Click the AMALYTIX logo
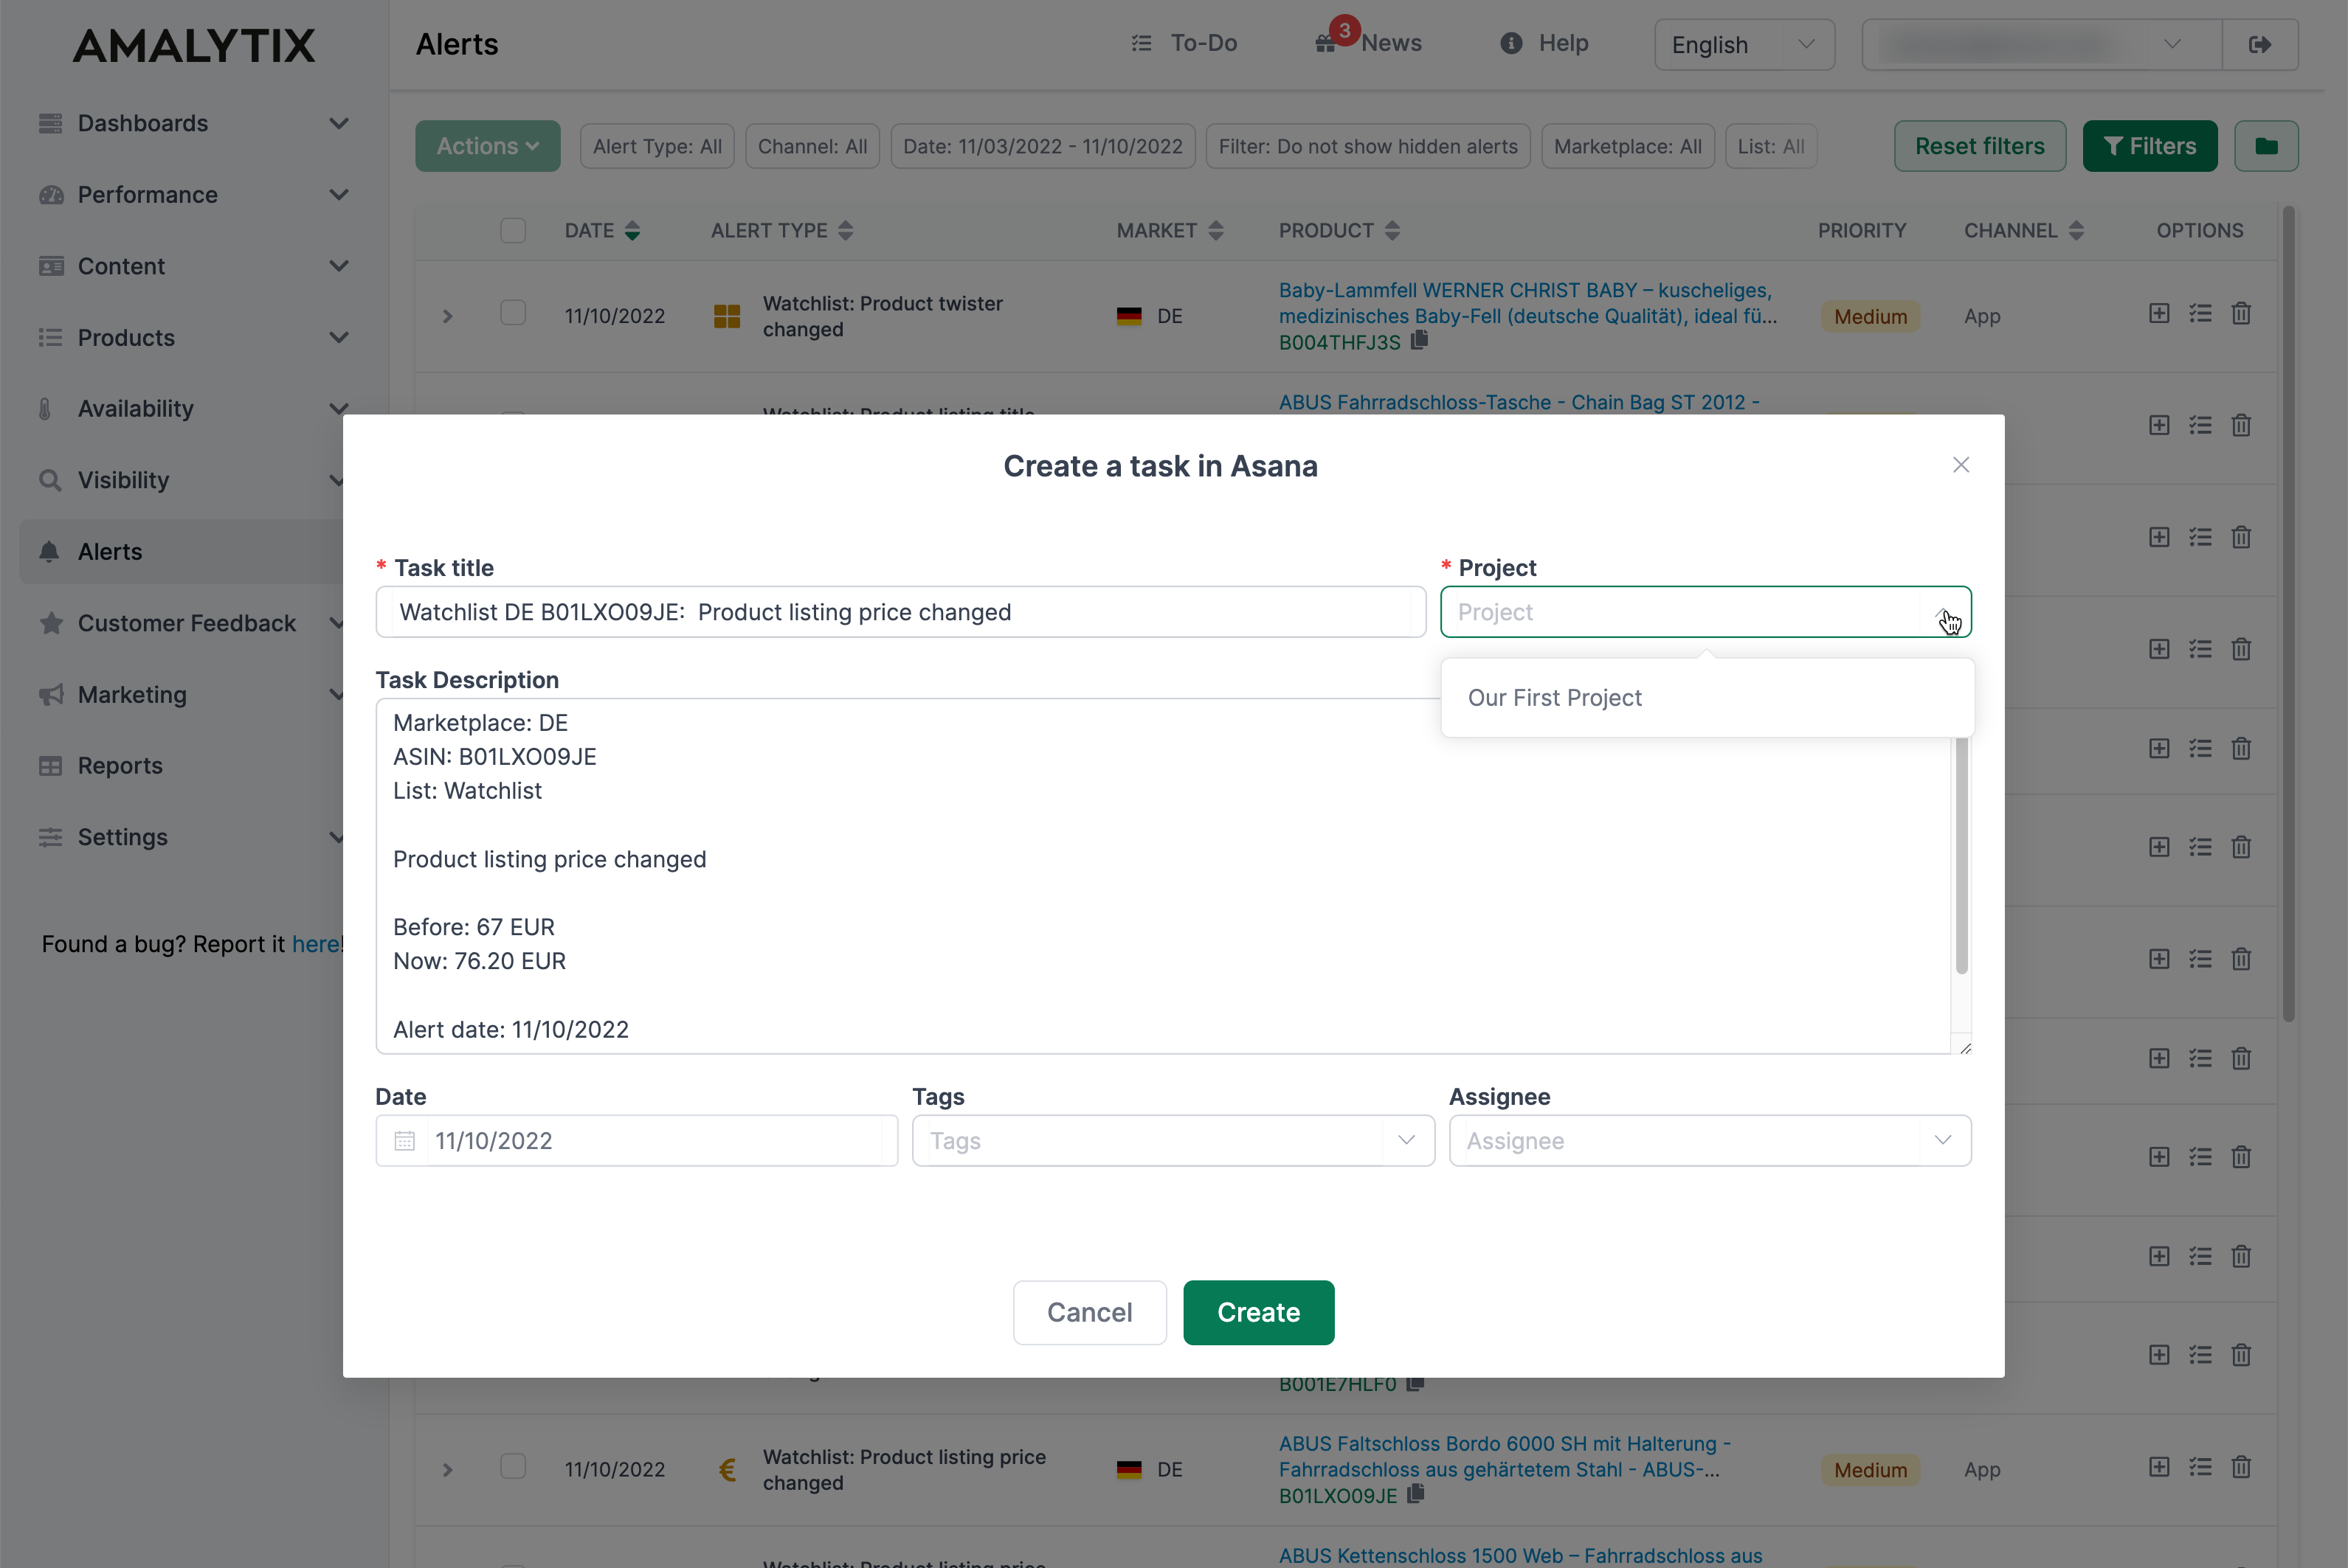The height and width of the screenshot is (1568, 2348). 193,46
